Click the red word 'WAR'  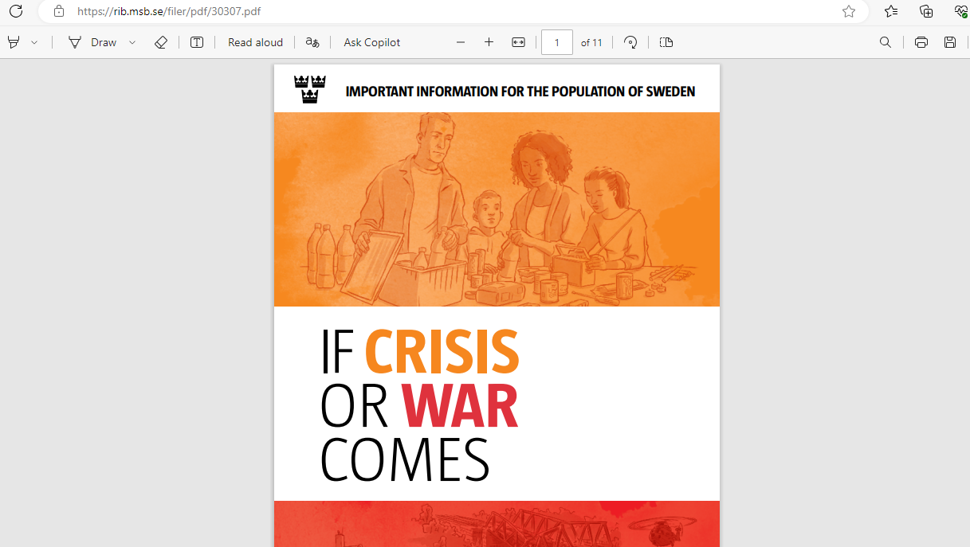tap(460, 406)
